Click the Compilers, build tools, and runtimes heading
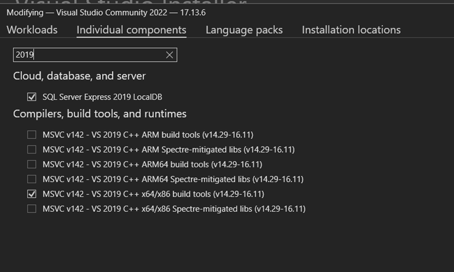Screen dimensions: 454x272 [x=100, y=114]
